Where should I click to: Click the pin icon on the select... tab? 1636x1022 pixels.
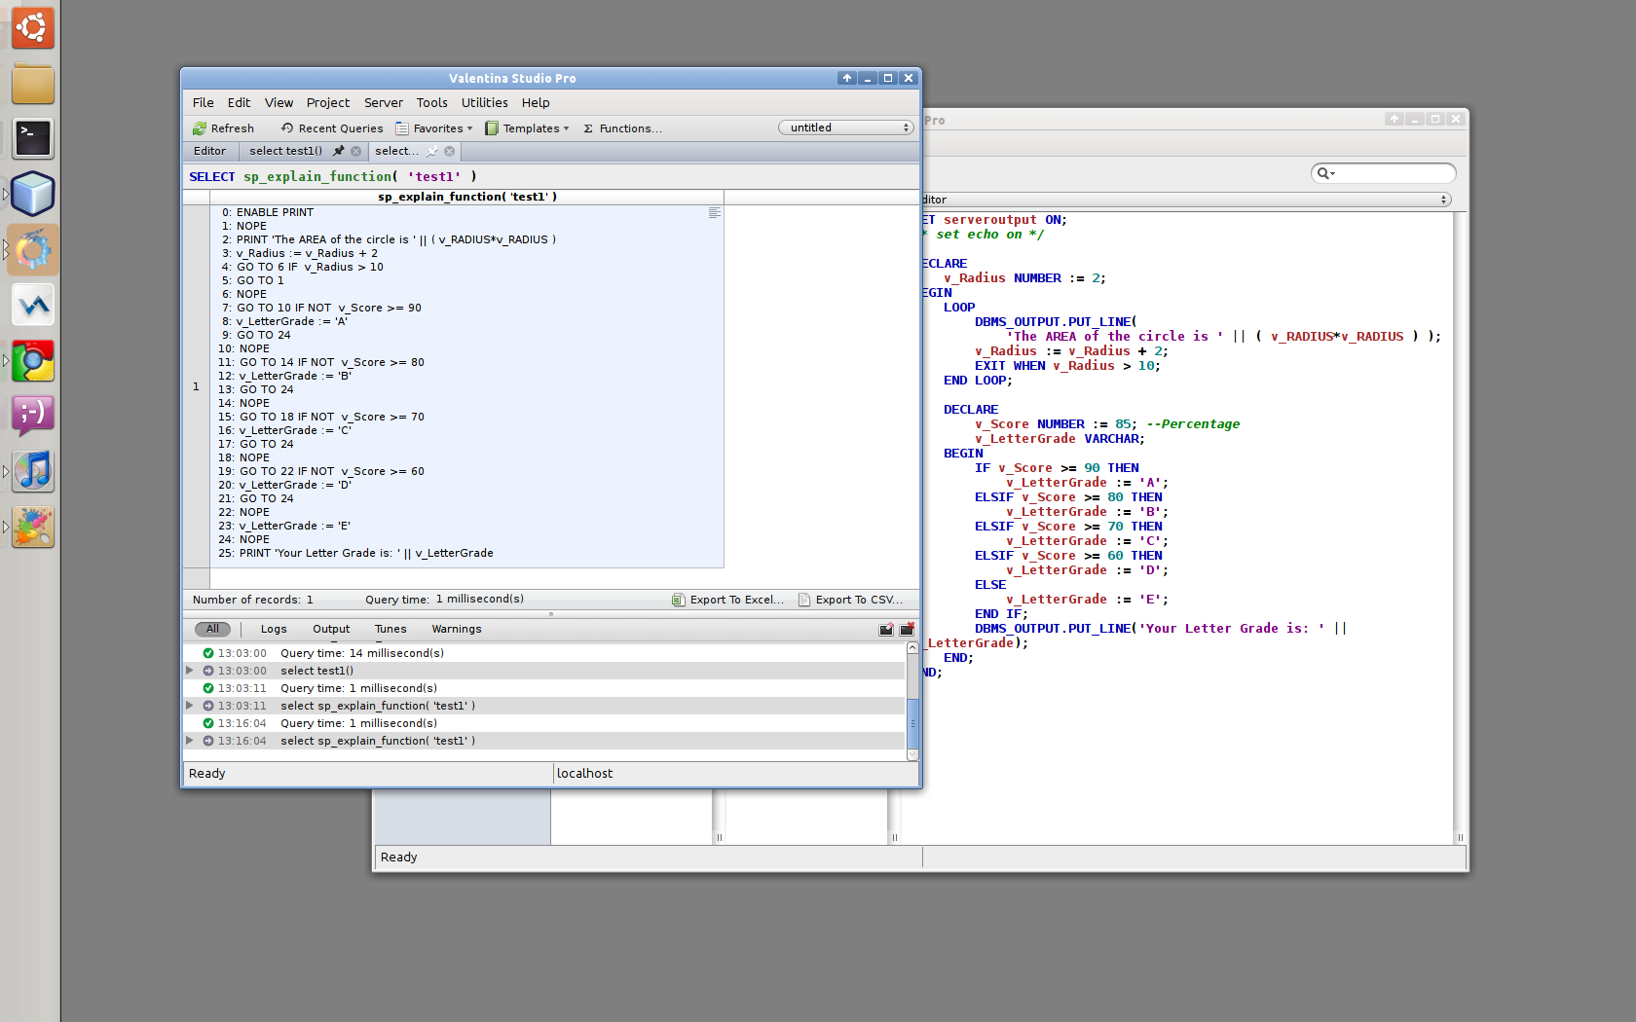click(x=432, y=151)
